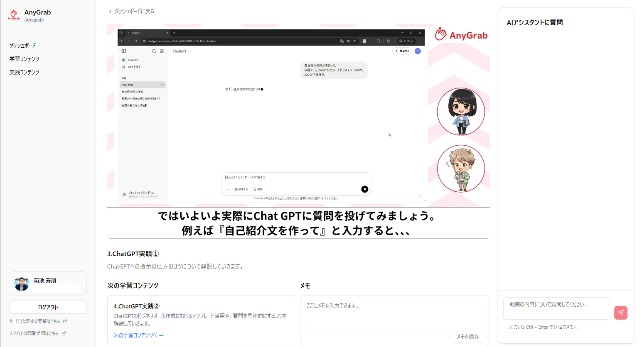Image resolution: width=642 pixels, height=347 pixels.
Task: Click the 検索する button in the video
Action: (x=241, y=189)
